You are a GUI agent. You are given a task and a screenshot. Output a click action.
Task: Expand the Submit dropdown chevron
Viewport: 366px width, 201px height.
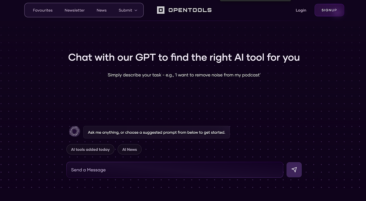tap(136, 10)
